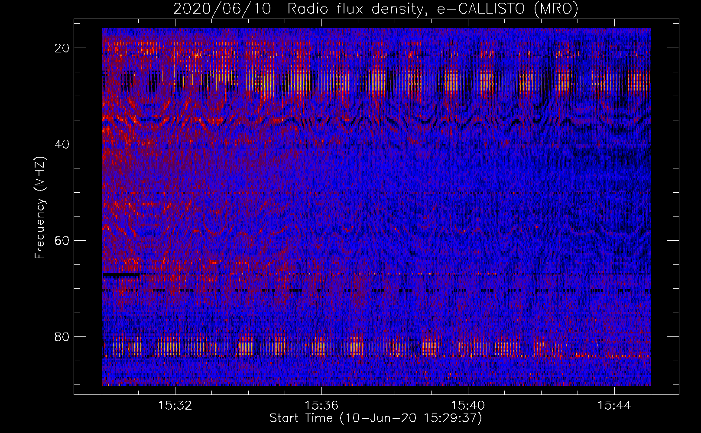Click the 15:36 time tick label
Viewport: 701px width, 433px height.
[x=321, y=406]
